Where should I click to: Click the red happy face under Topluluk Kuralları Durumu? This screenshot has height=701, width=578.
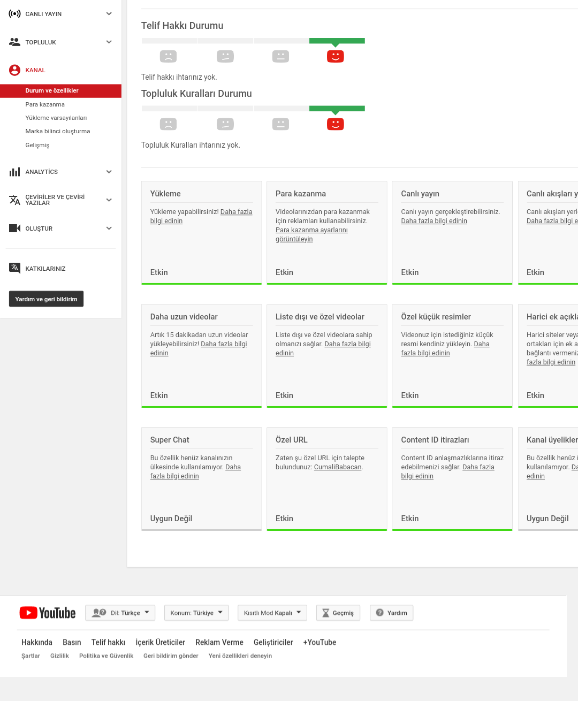click(x=336, y=124)
